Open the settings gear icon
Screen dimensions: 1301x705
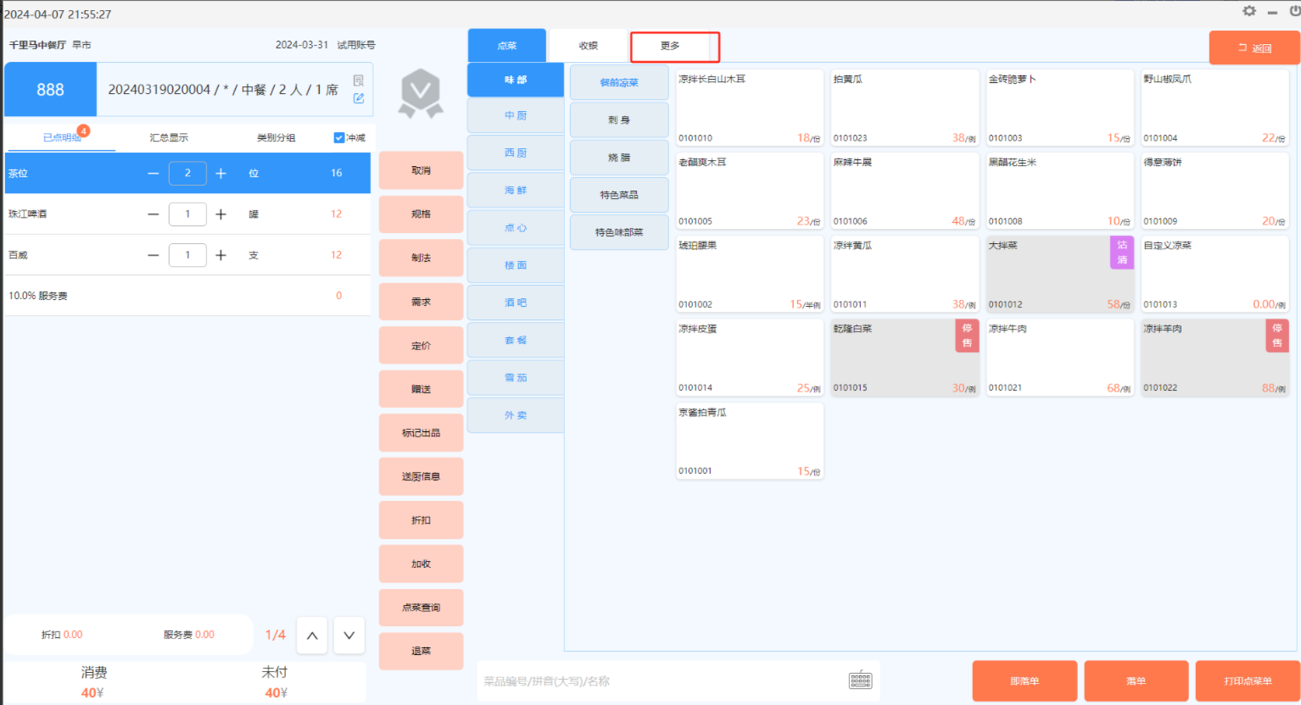[1248, 11]
